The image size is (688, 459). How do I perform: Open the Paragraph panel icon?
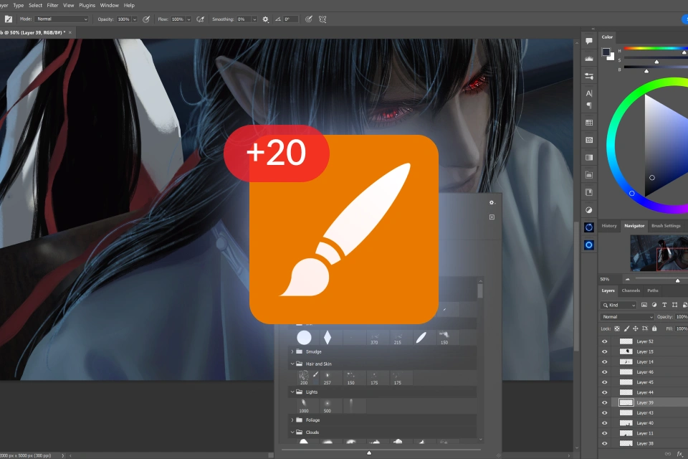click(x=589, y=105)
